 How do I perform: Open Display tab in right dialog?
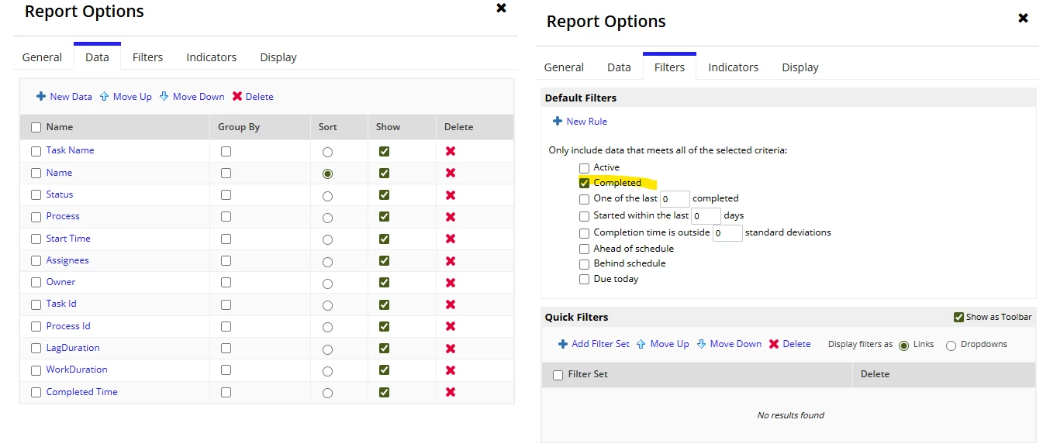[800, 67]
